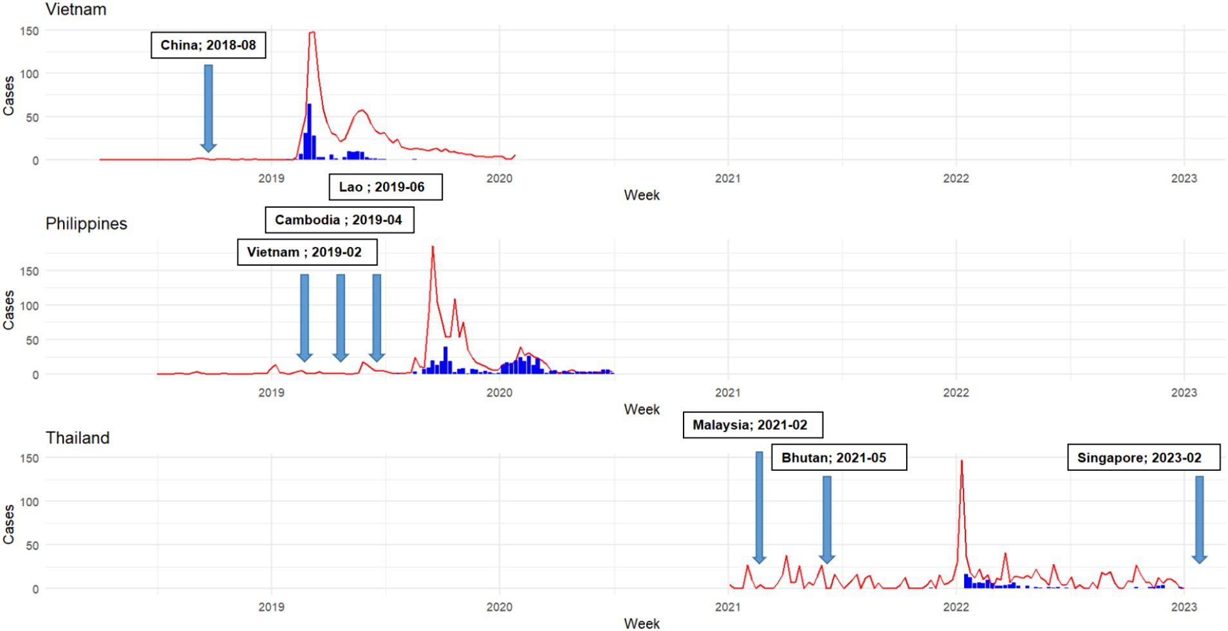Select the 'Malaysia; 2021-02' annotation label

point(752,425)
